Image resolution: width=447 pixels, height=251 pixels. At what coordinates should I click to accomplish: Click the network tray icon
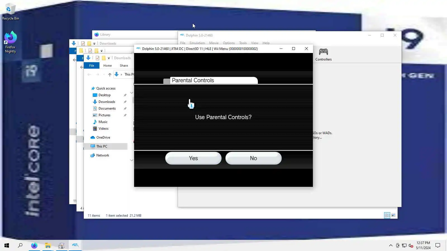[404, 245]
